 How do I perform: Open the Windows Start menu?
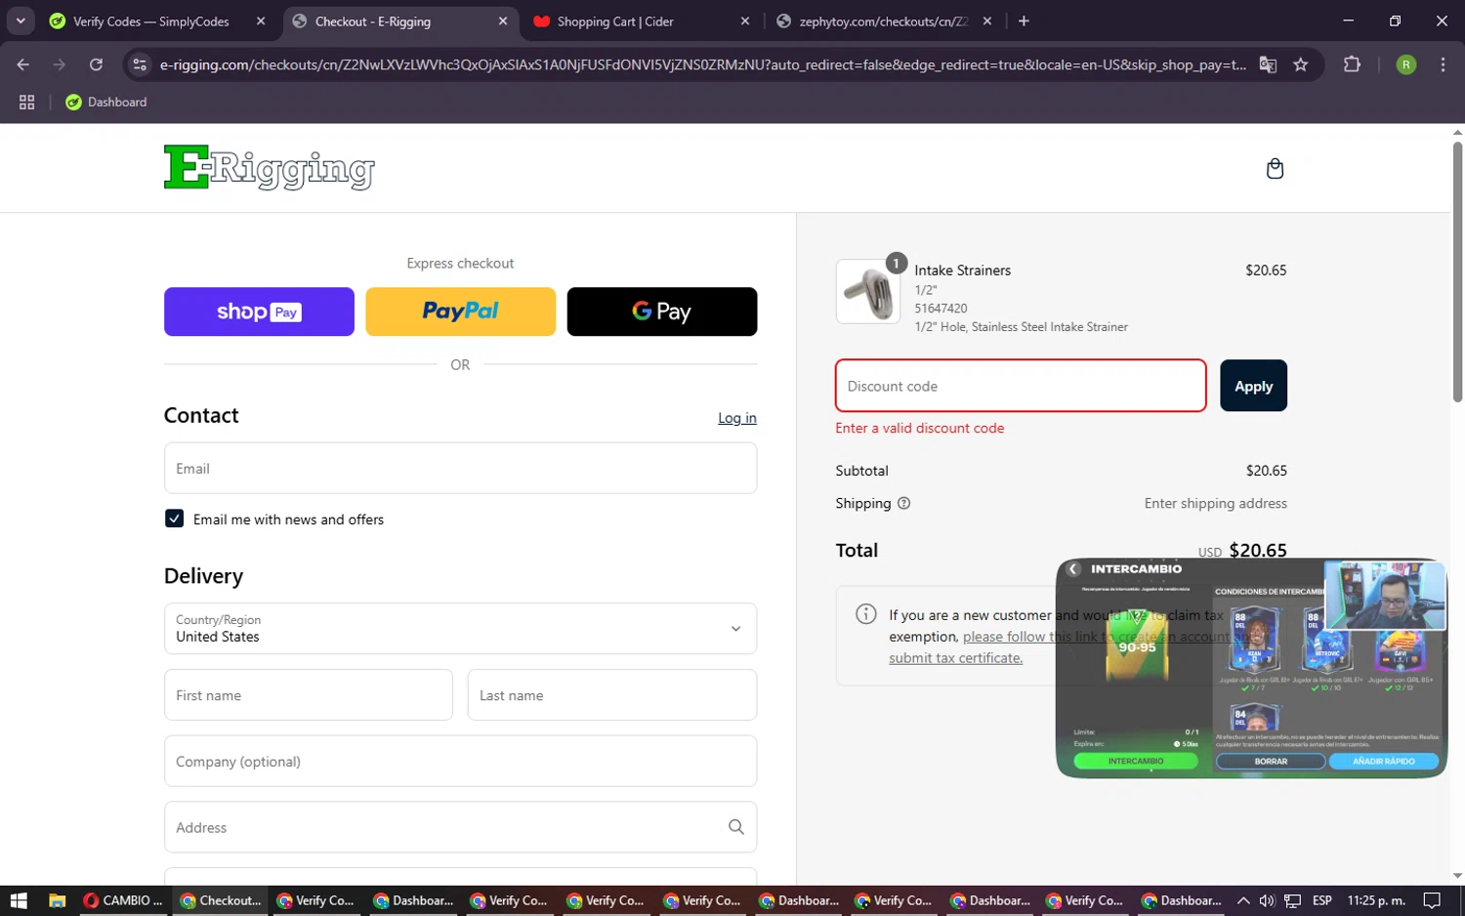[19, 900]
